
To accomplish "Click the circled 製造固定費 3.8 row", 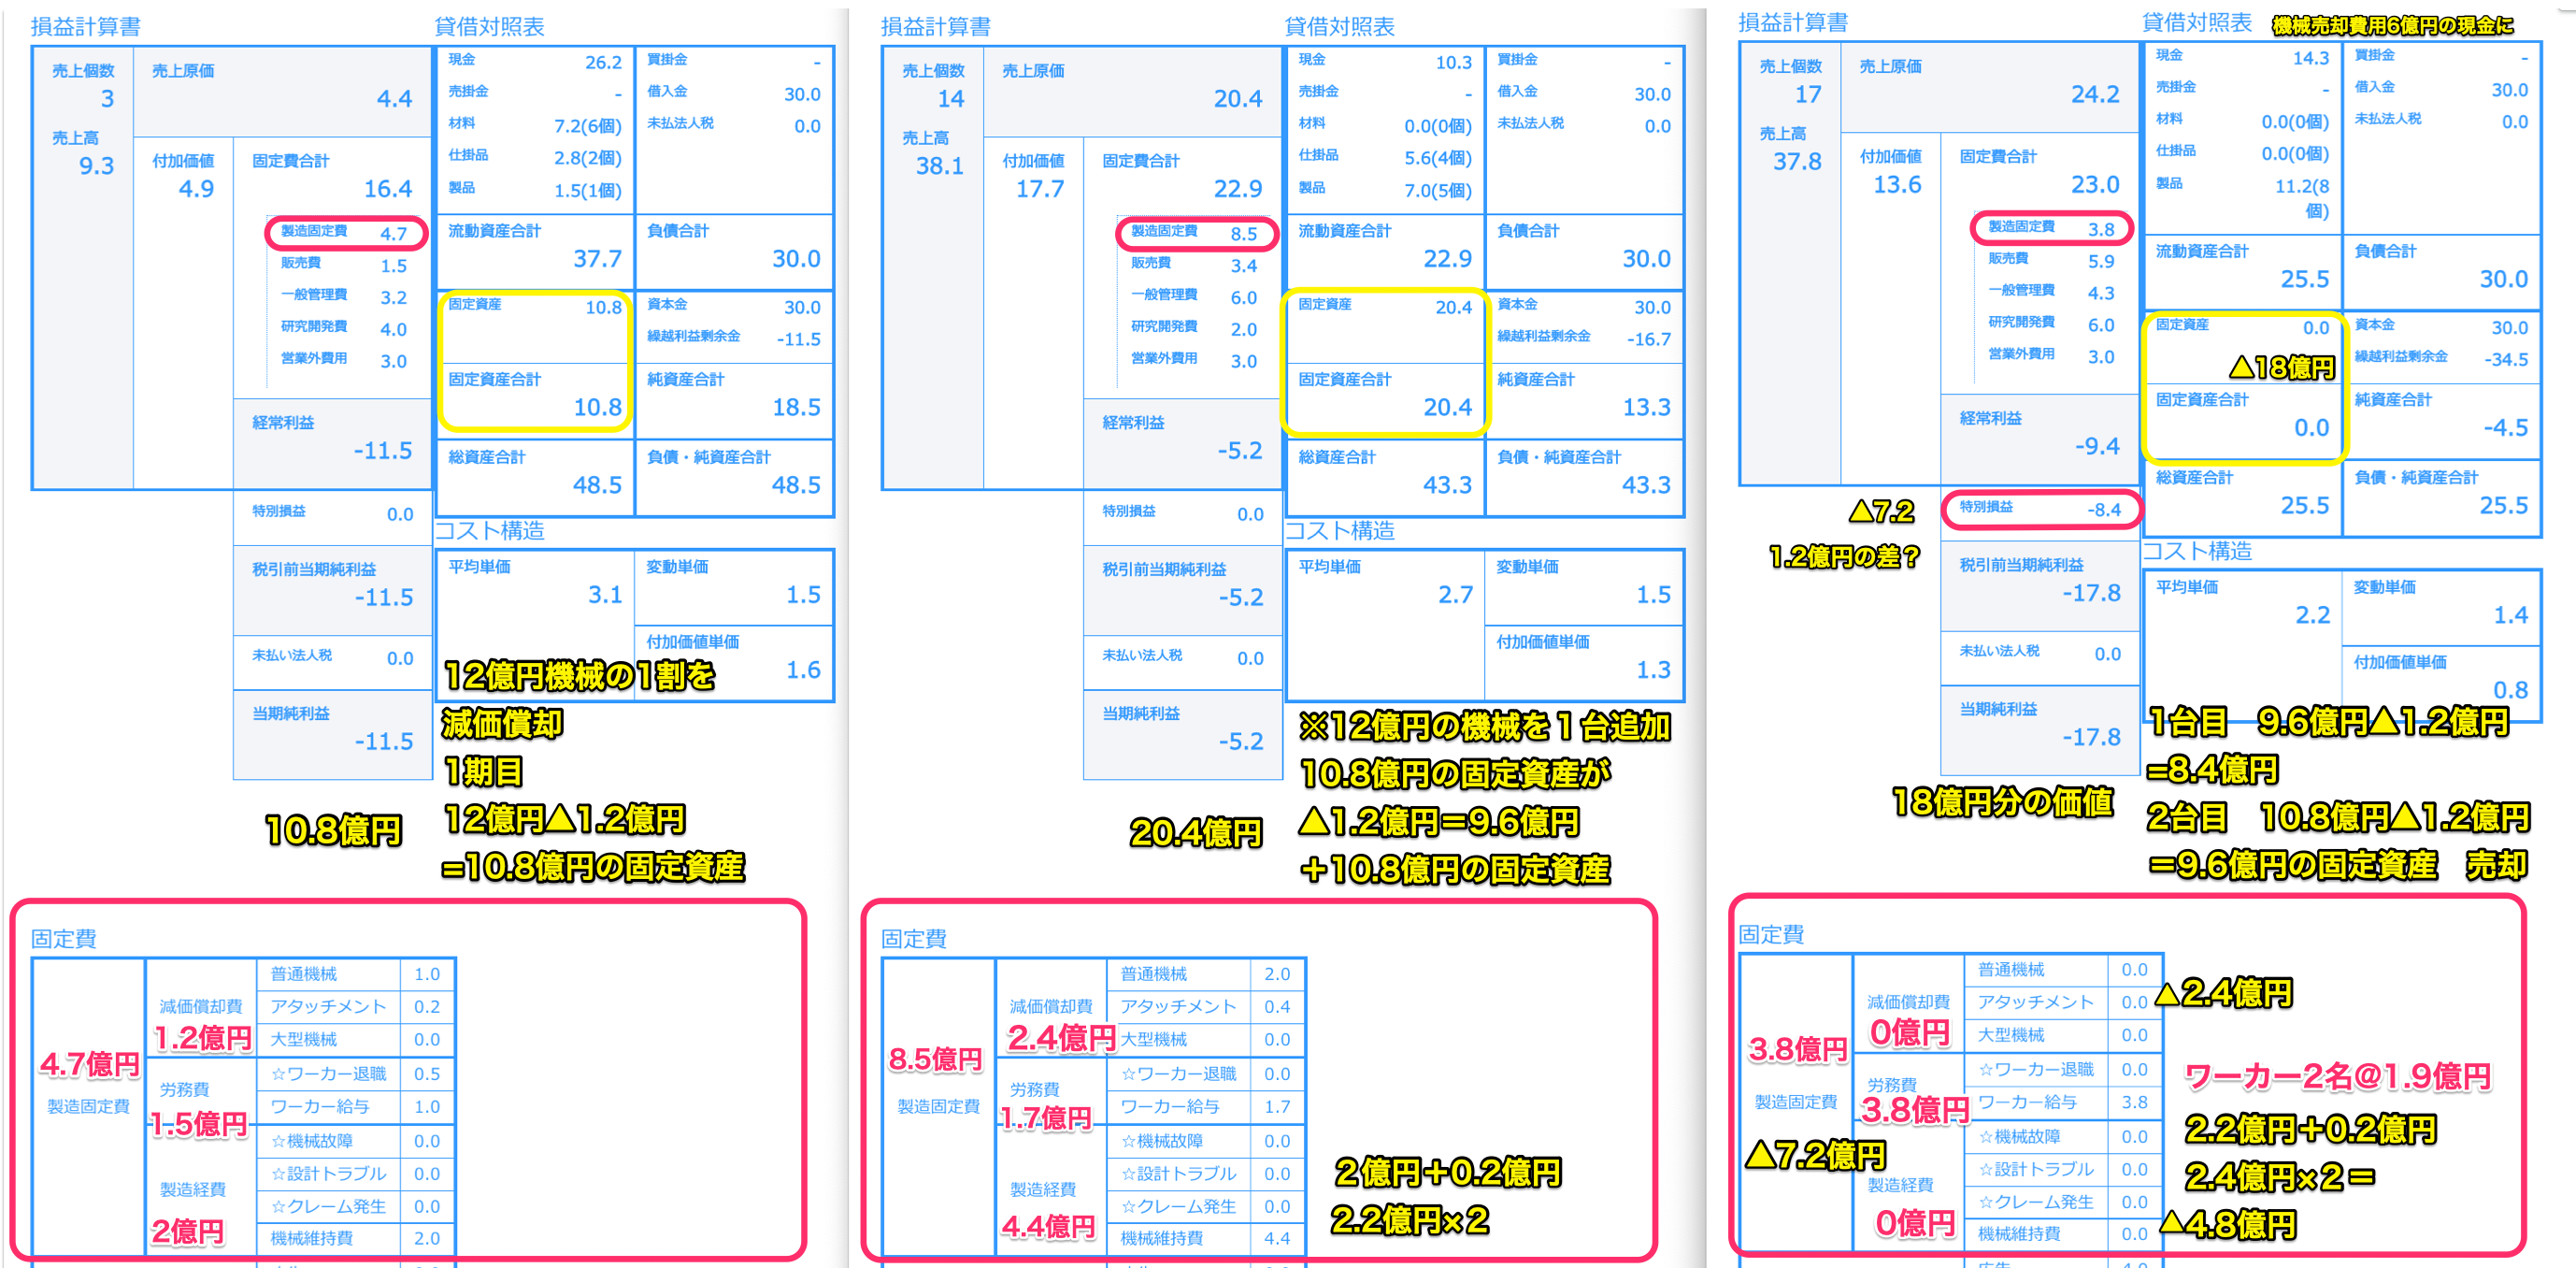I will coord(2051,228).
